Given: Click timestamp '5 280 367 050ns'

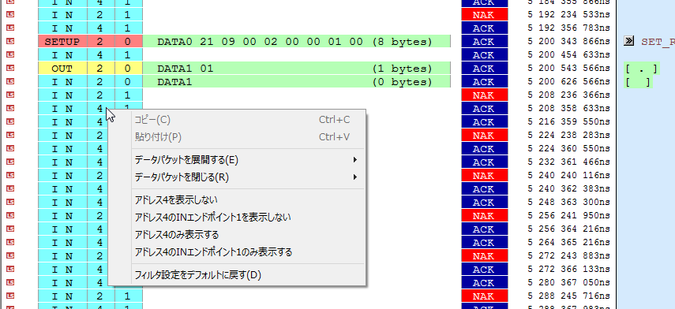Looking at the screenshot, I should [x=568, y=282].
